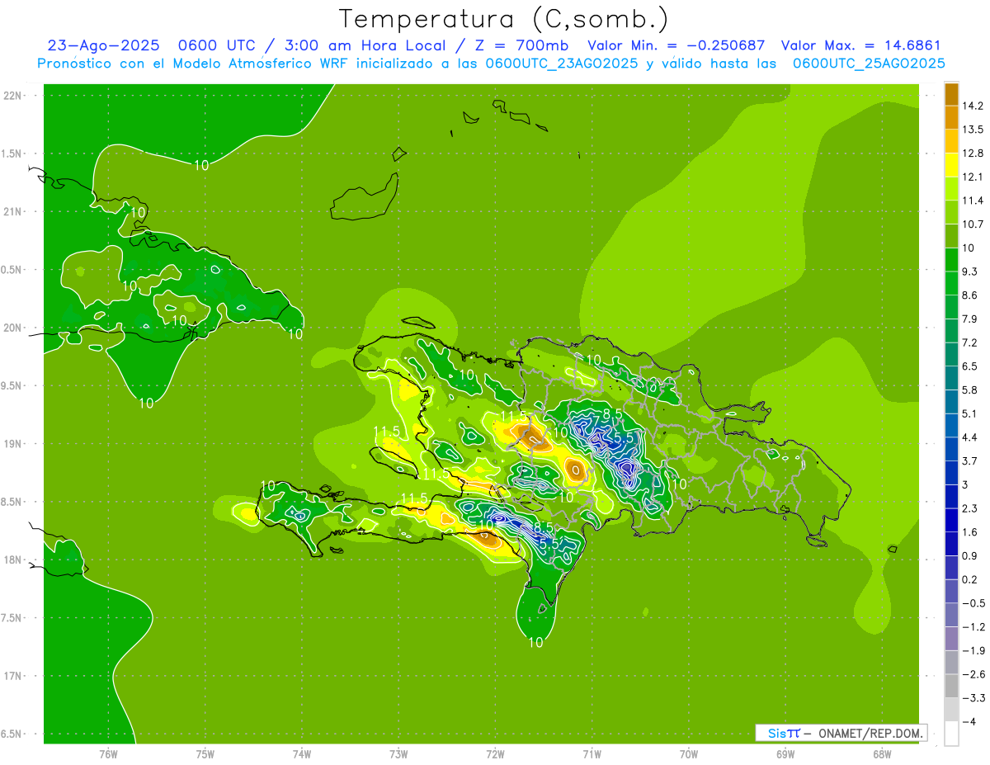Click the legend value "14.2"

coord(972,106)
